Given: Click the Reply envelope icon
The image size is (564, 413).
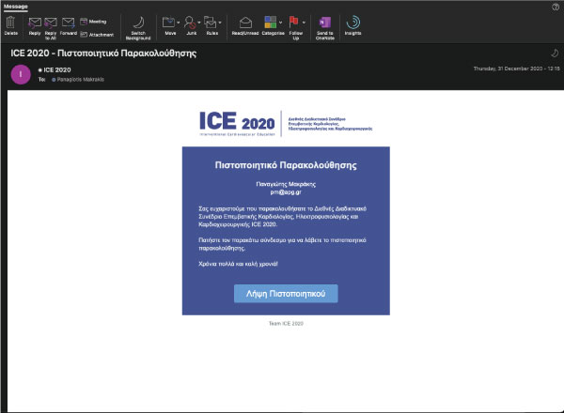Looking at the screenshot, I should pyautogui.click(x=35, y=23).
